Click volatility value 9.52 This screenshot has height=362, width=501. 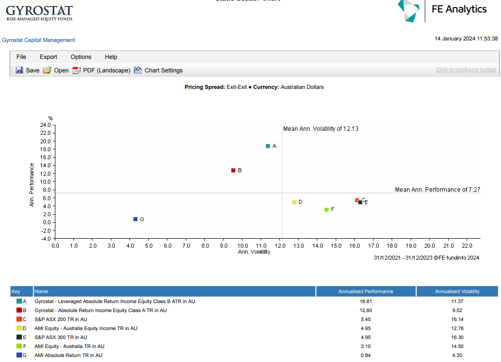pos(457,311)
